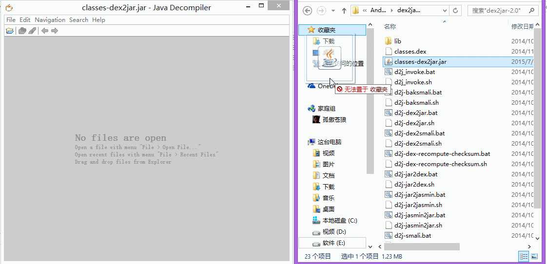Image resolution: width=547 pixels, height=264 pixels.
Task: Click the Open Type toolbar icon
Action: point(22,31)
